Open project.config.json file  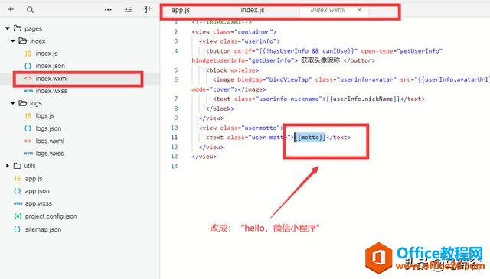click(x=51, y=216)
